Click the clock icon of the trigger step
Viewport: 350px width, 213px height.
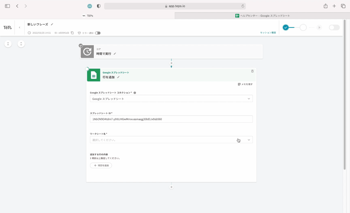tap(87, 52)
